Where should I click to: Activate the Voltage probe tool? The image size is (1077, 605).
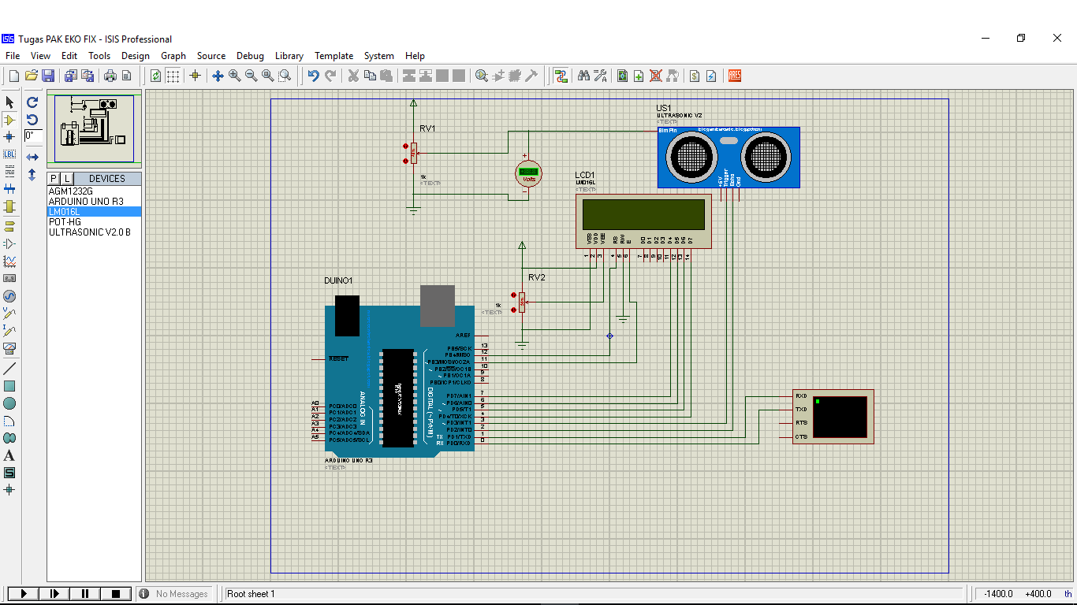point(10,314)
